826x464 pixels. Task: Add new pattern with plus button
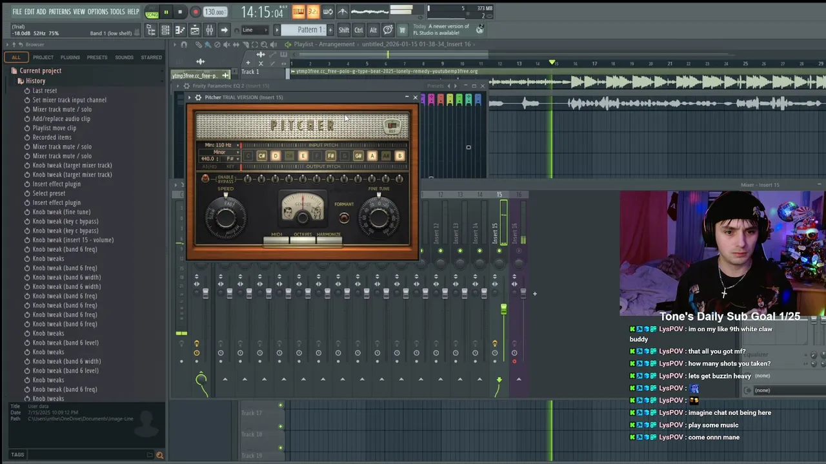coord(330,30)
